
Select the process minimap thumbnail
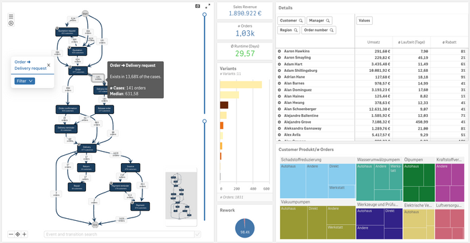click(181, 197)
